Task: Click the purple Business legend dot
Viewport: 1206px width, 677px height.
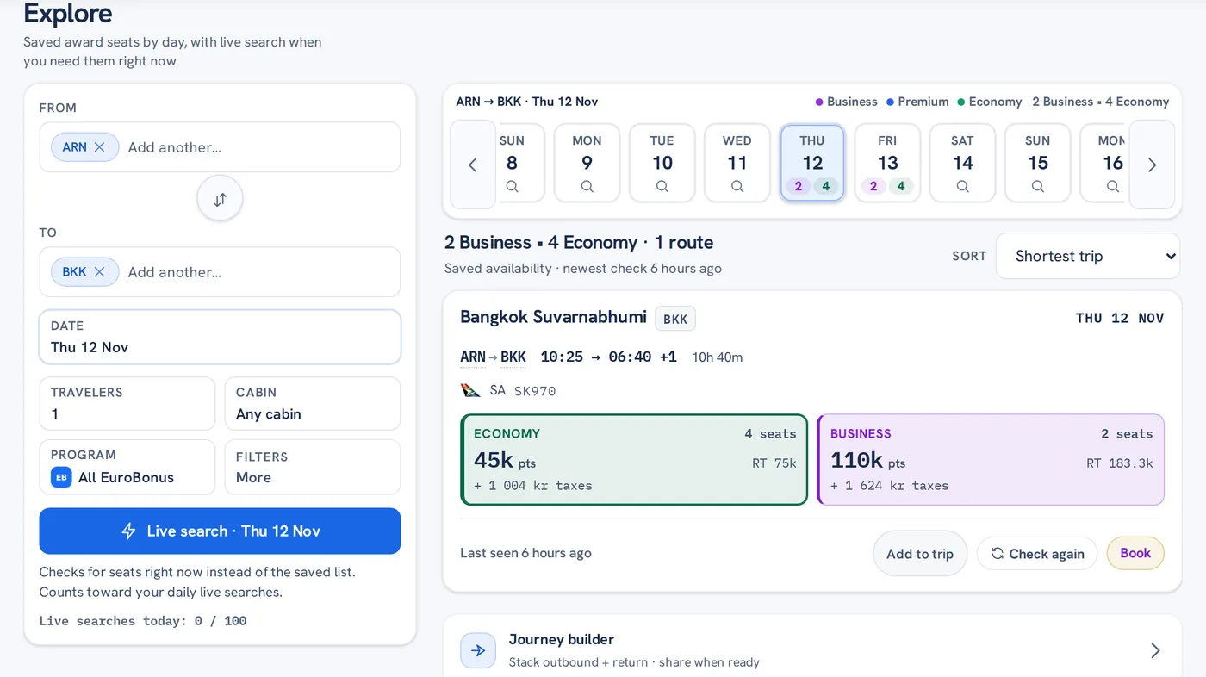Action: (x=819, y=102)
